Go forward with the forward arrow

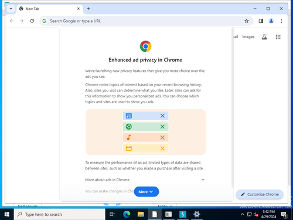coord(22,21)
